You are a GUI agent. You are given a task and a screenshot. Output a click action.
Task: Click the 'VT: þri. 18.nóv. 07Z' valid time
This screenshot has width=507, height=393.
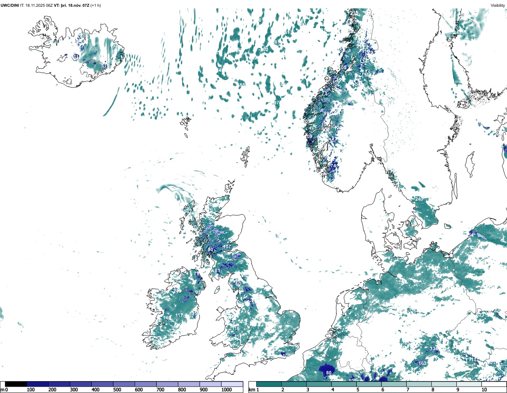coord(72,5)
